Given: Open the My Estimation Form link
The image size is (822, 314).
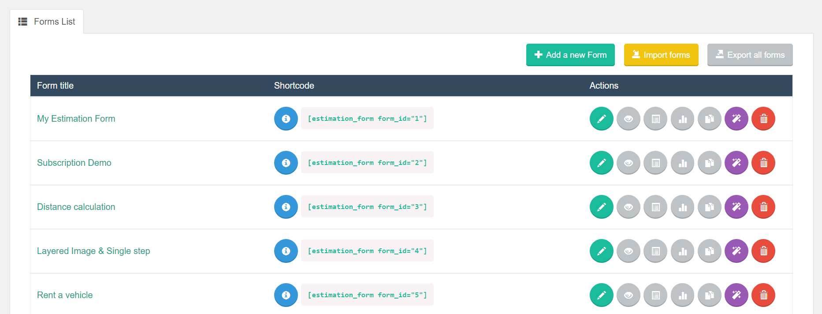Looking at the screenshot, I should 76,119.
